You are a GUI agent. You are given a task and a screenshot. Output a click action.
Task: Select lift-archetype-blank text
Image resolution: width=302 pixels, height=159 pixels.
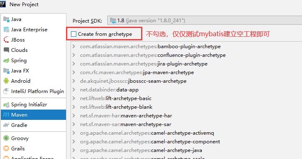pos(129,107)
